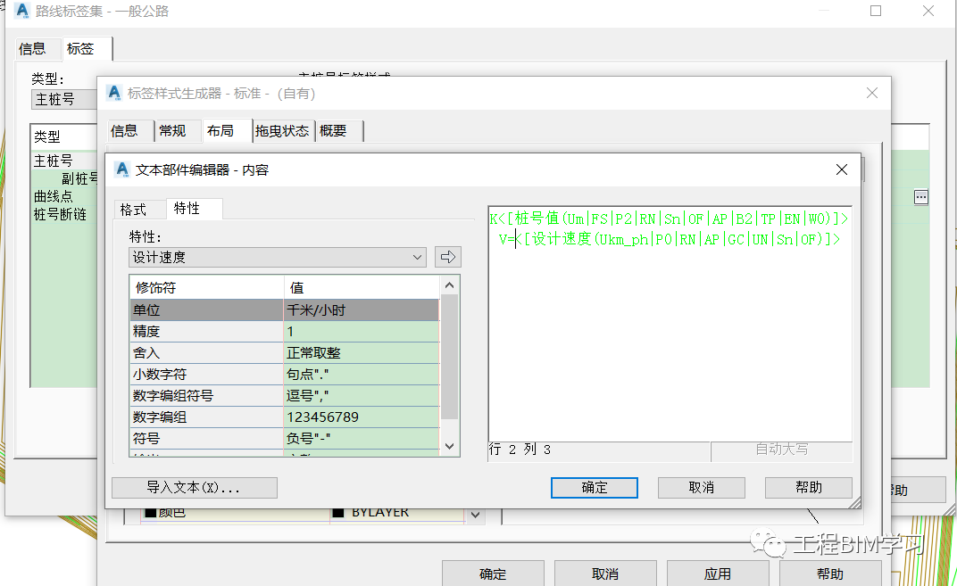Image resolution: width=957 pixels, height=586 pixels.
Task: Close the label style composer window
Action: [x=872, y=93]
